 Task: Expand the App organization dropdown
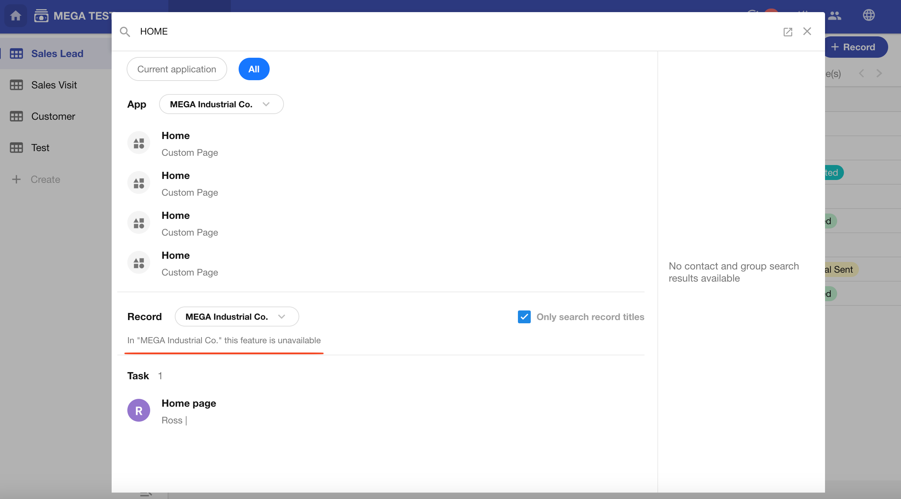pyautogui.click(x=221, y=104)
